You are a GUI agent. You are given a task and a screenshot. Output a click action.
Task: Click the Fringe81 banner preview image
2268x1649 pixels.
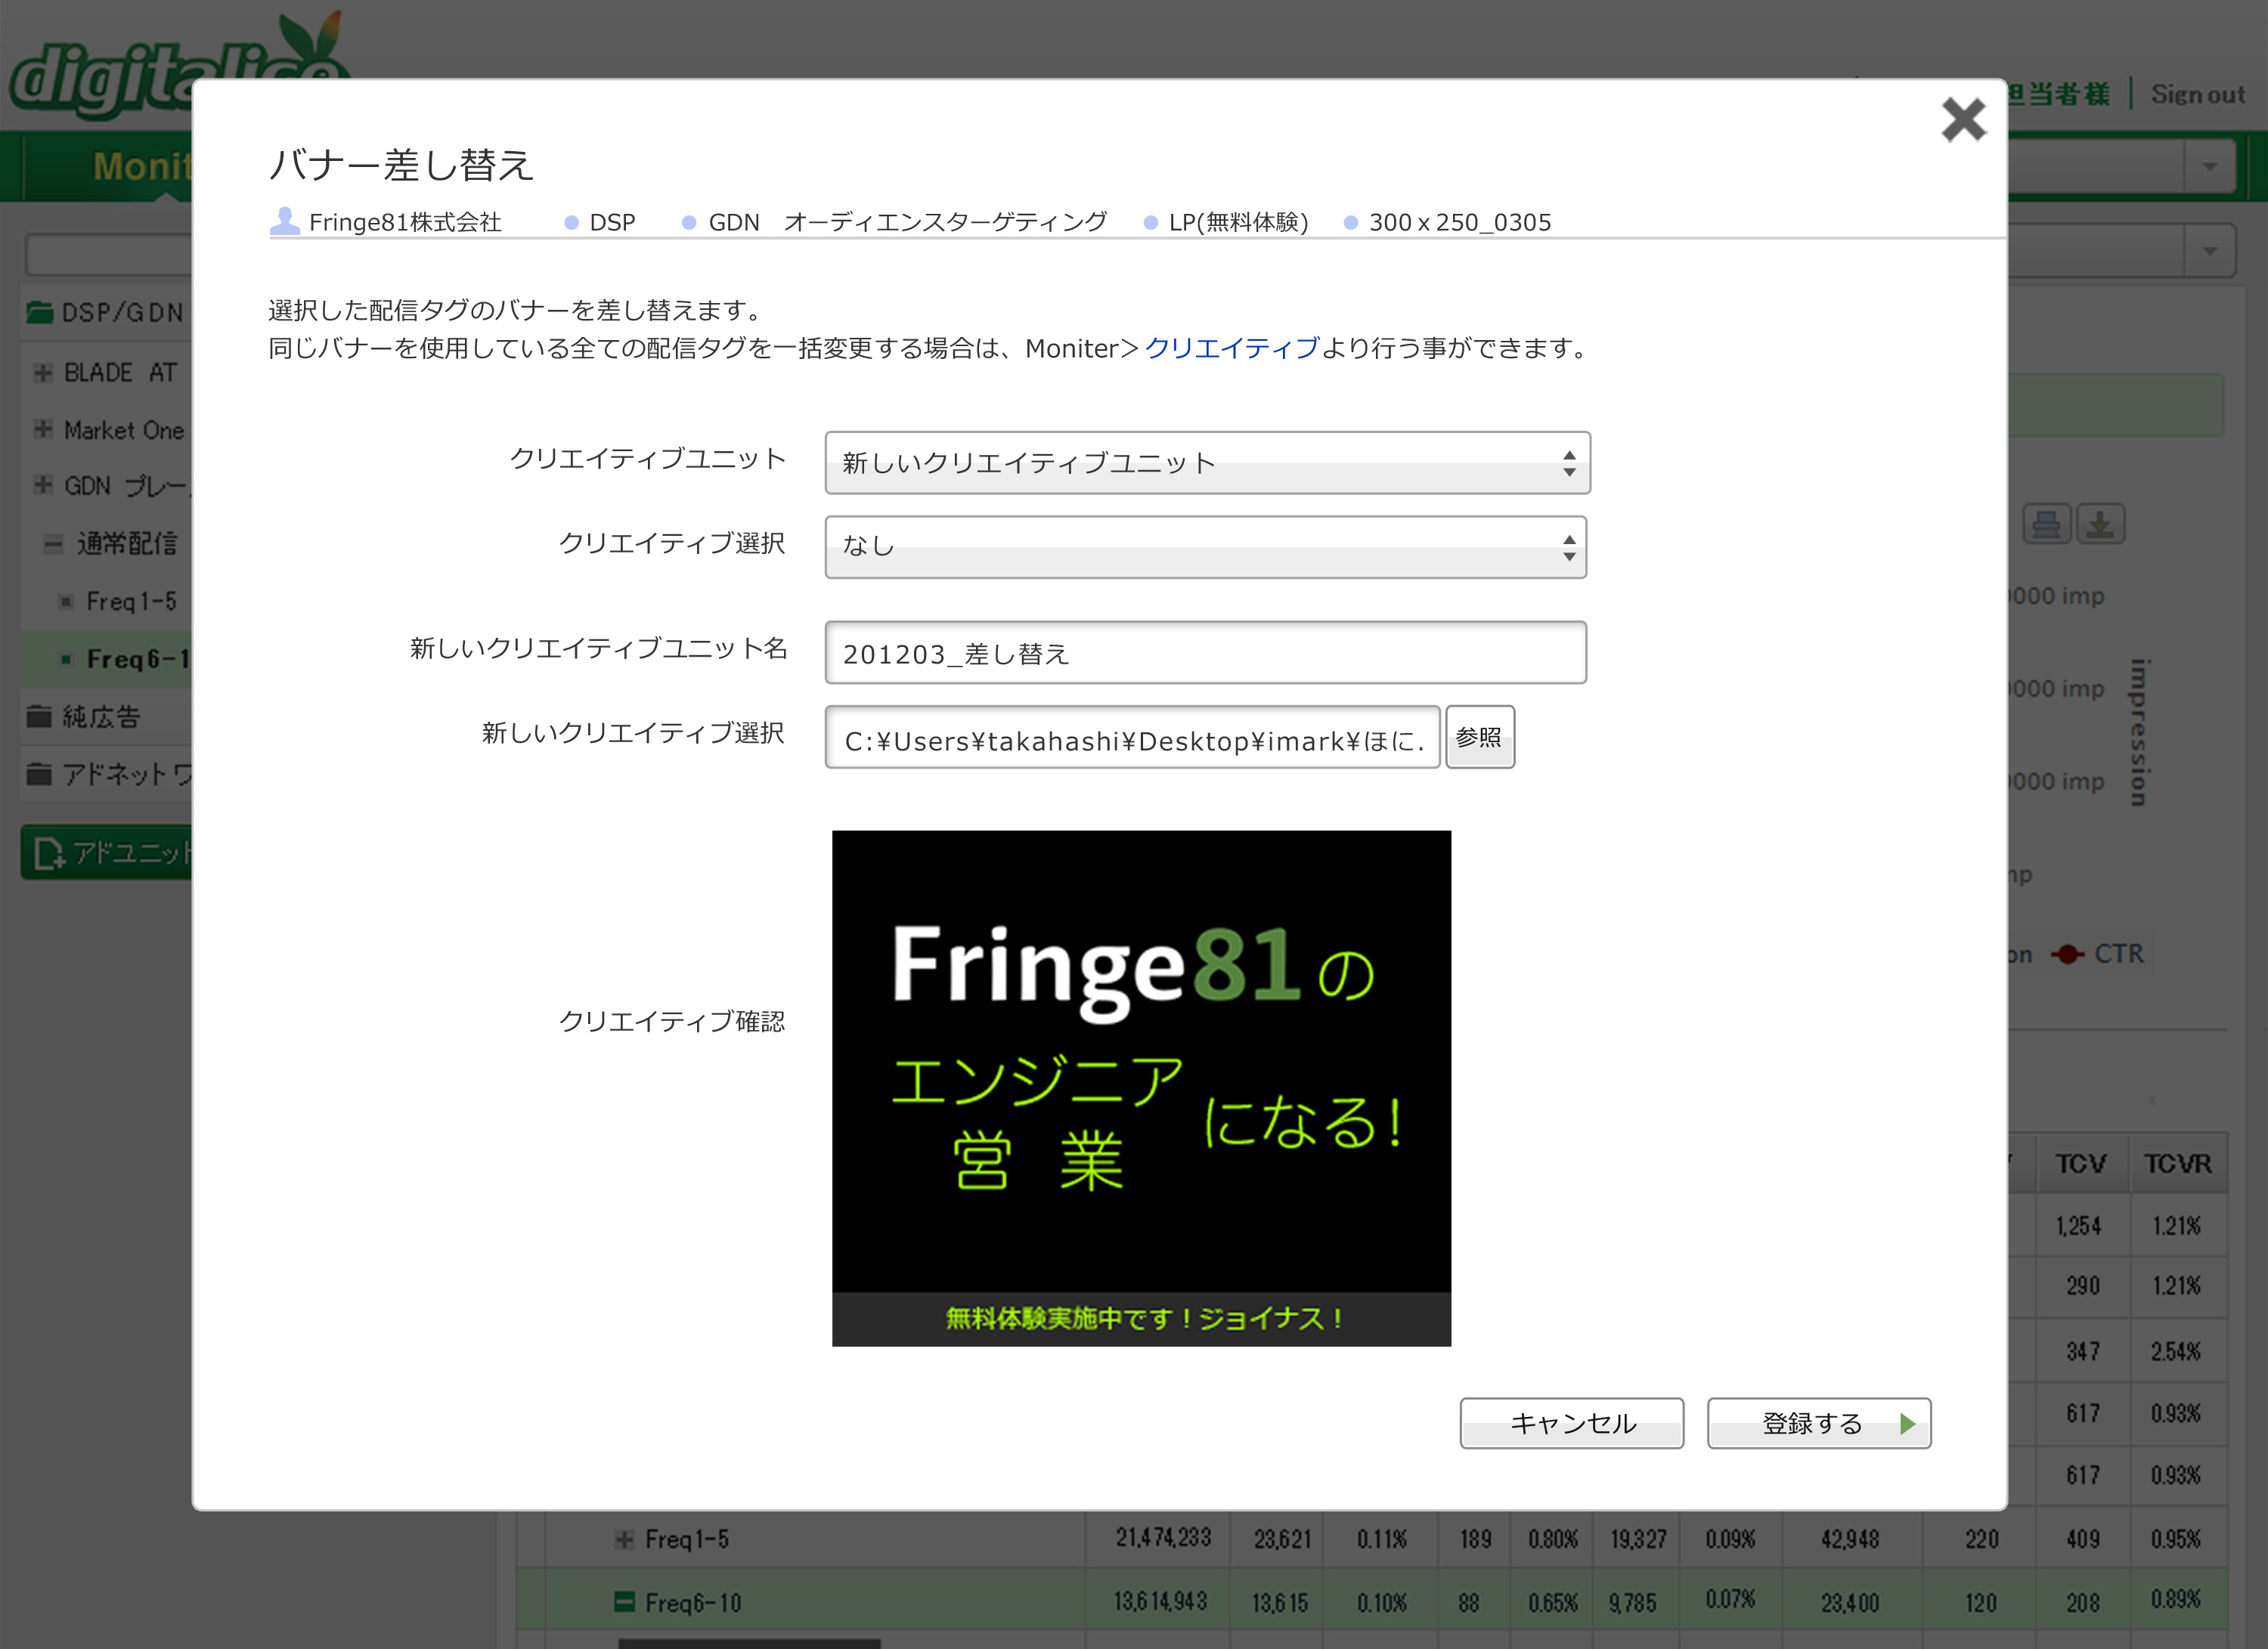pyautogui.click(x=1141, y=1088)
